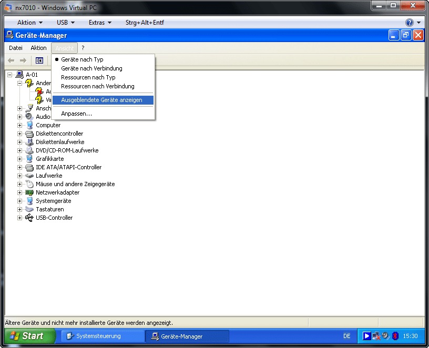Click the device with red X error icon
Viewport: 429px width, 348px height.
39,91
